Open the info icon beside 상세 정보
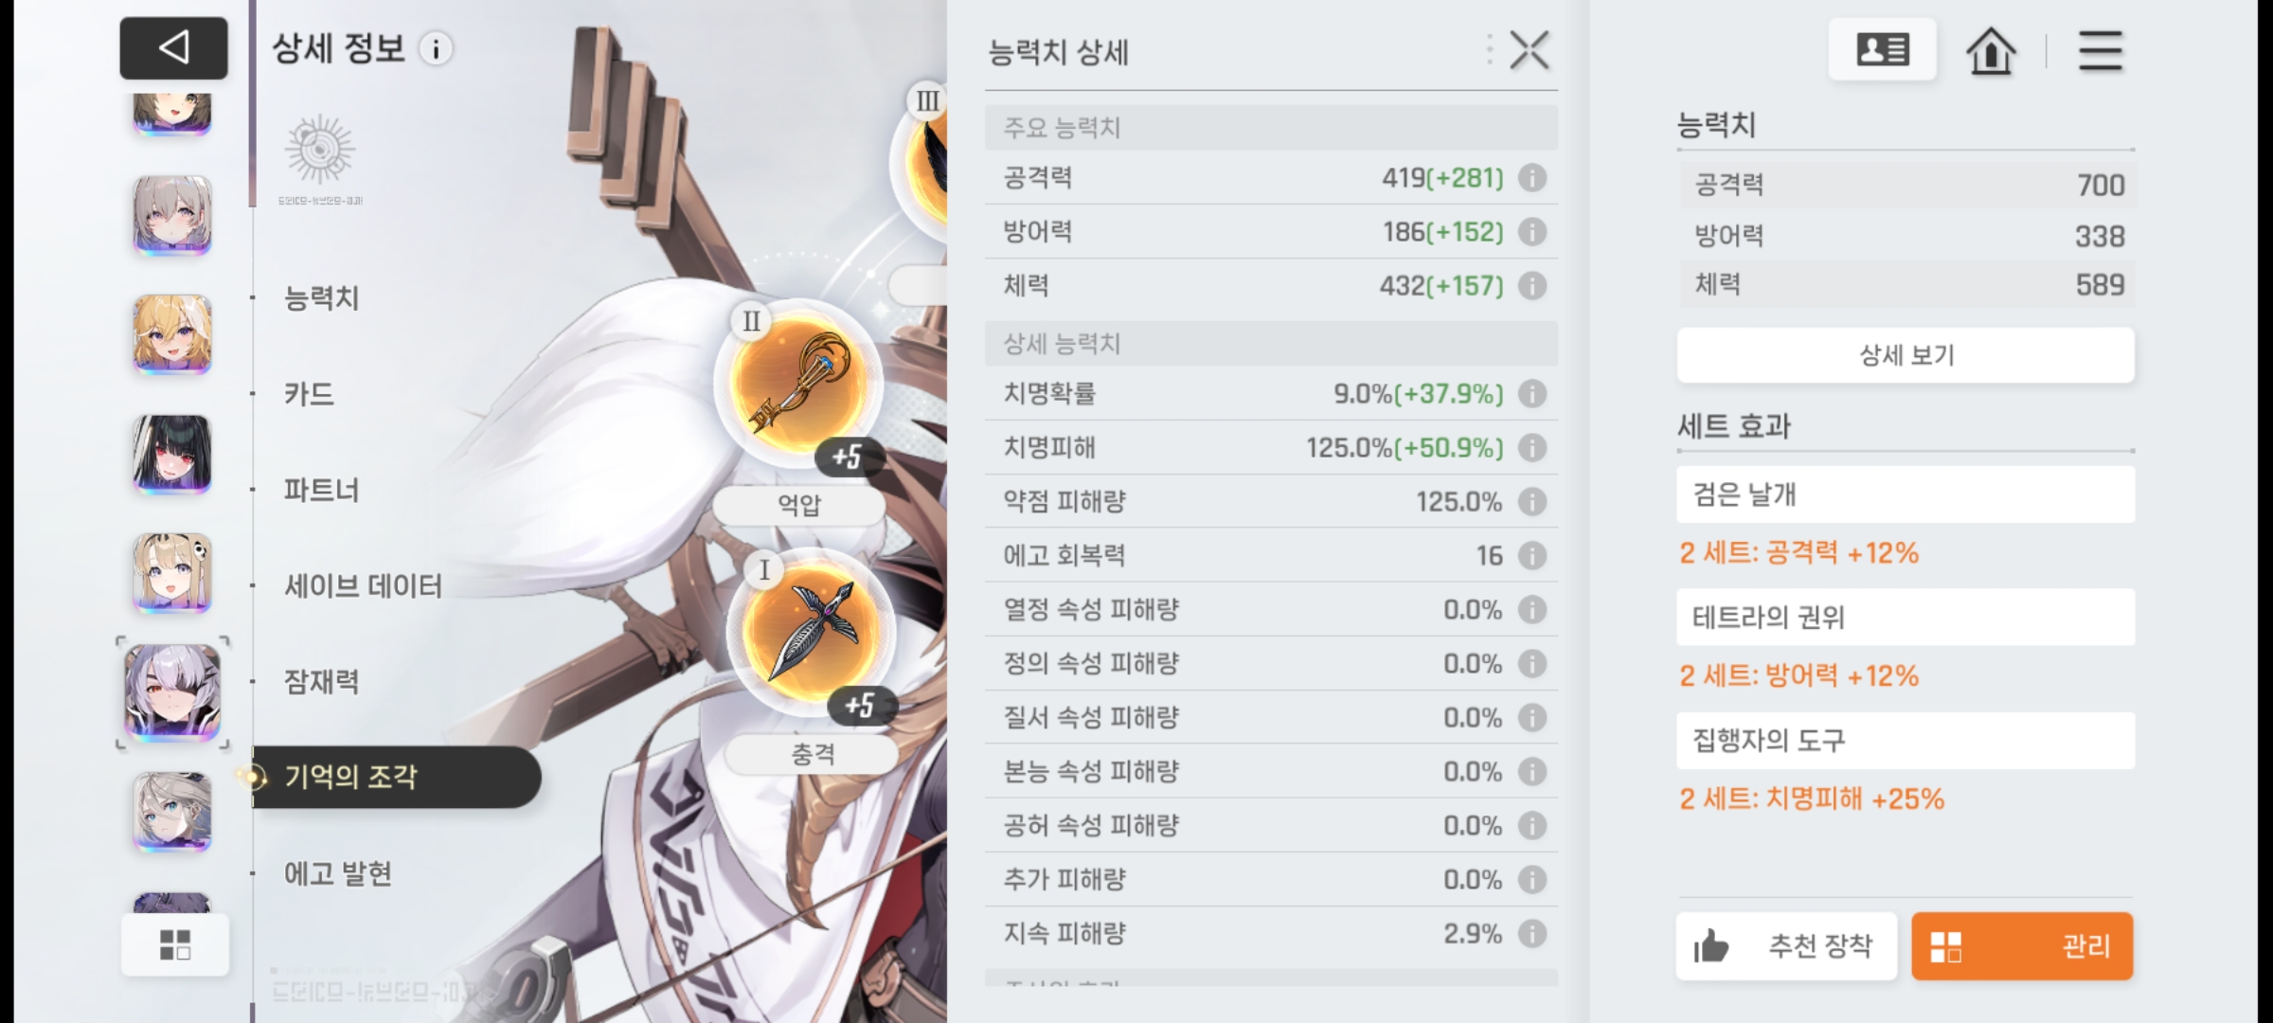Screen dimensions: 2273x1023 [x=436, y=49]
